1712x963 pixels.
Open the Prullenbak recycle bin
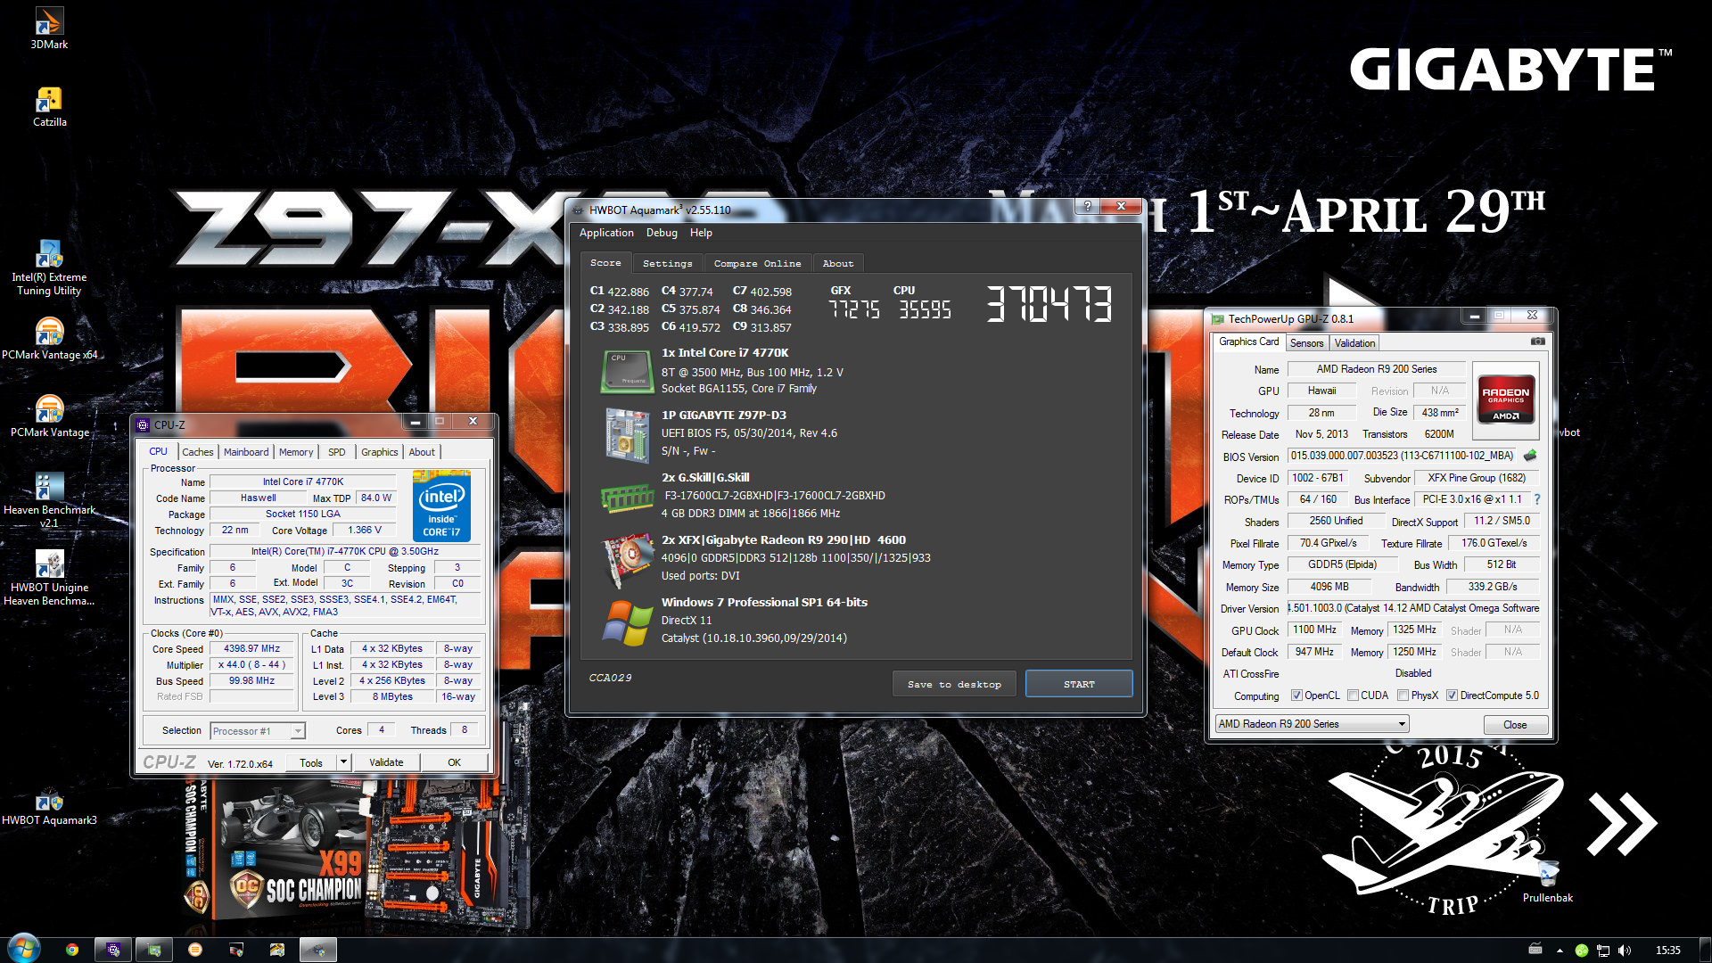tap(1548, 881)
